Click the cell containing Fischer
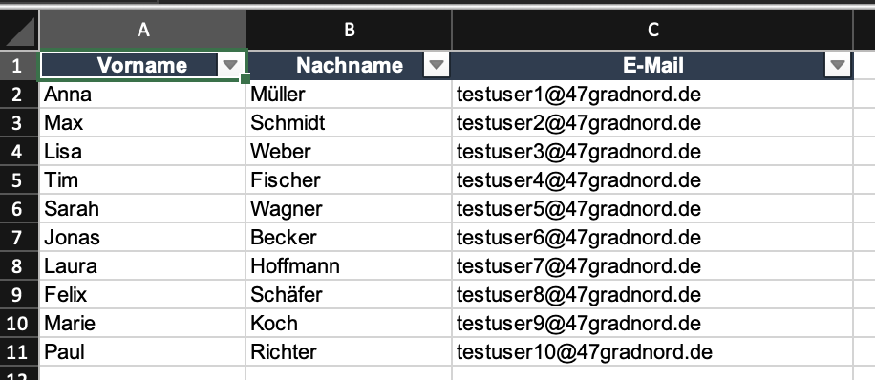This screenshot has width=875, height=380. pos(349,180)
